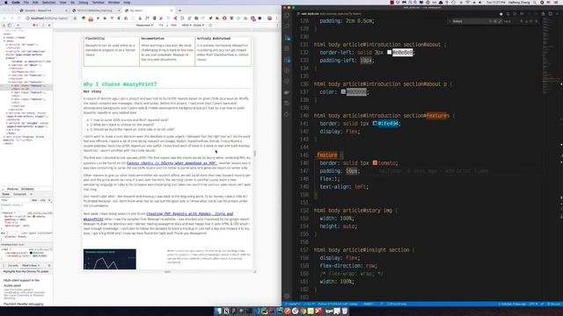Click the red circle extension icon in Chrome toolbar
Screen dimensions: 563x316
pyautogui.click(x=224, y=18)
